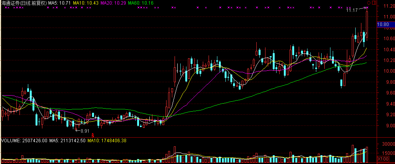The image size is (395, 164).
Task: Click the MA20: 10.29 indicator label
Action: [113, 3]
